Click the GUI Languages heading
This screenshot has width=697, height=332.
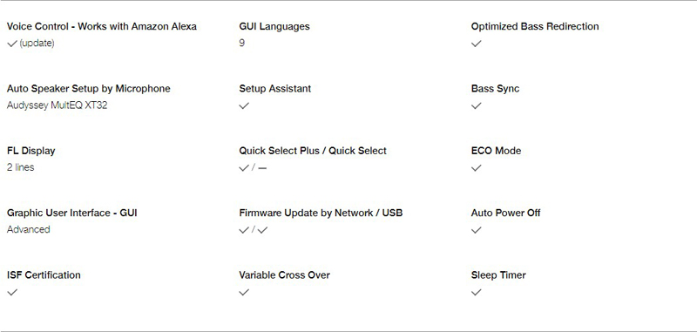tap(274, 27)
